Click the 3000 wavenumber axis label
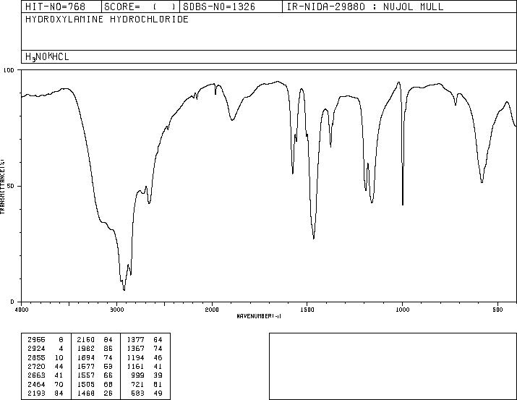 tap(116, 310)
